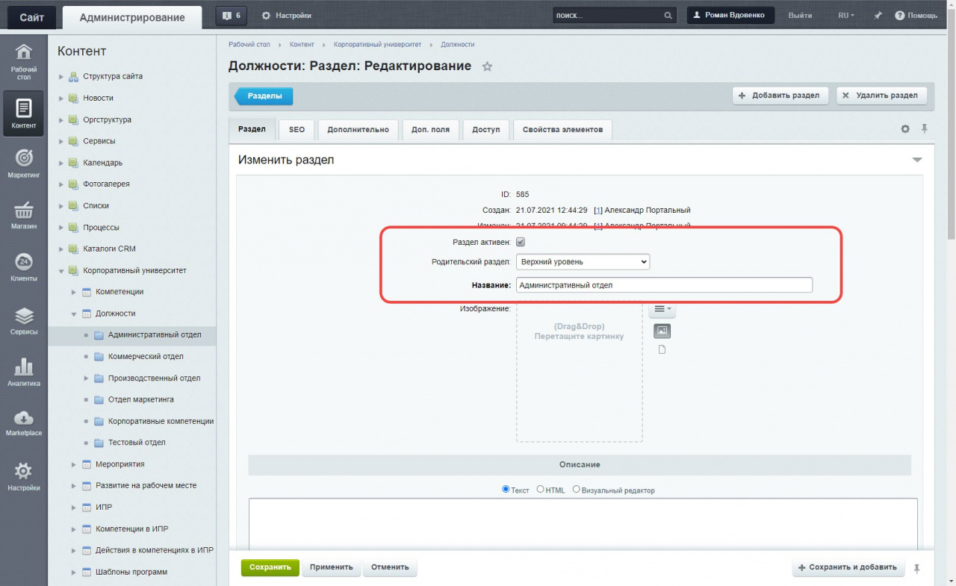
Task: Click Рабочий стол breadcrumb link
Action: click(x=249, y=45)
